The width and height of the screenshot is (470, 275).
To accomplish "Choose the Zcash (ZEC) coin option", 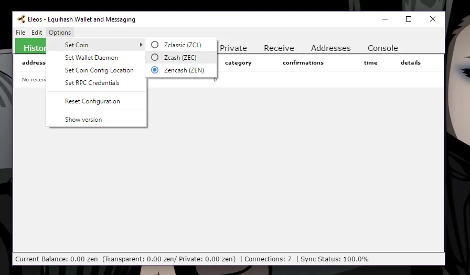I will (181, 58).
